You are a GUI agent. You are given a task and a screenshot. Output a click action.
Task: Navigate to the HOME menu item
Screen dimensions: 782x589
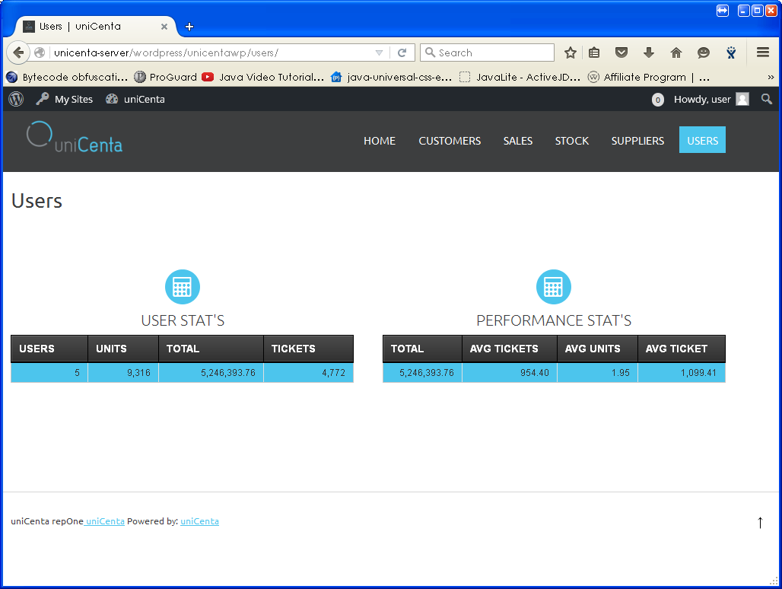(x=380, y=141)
